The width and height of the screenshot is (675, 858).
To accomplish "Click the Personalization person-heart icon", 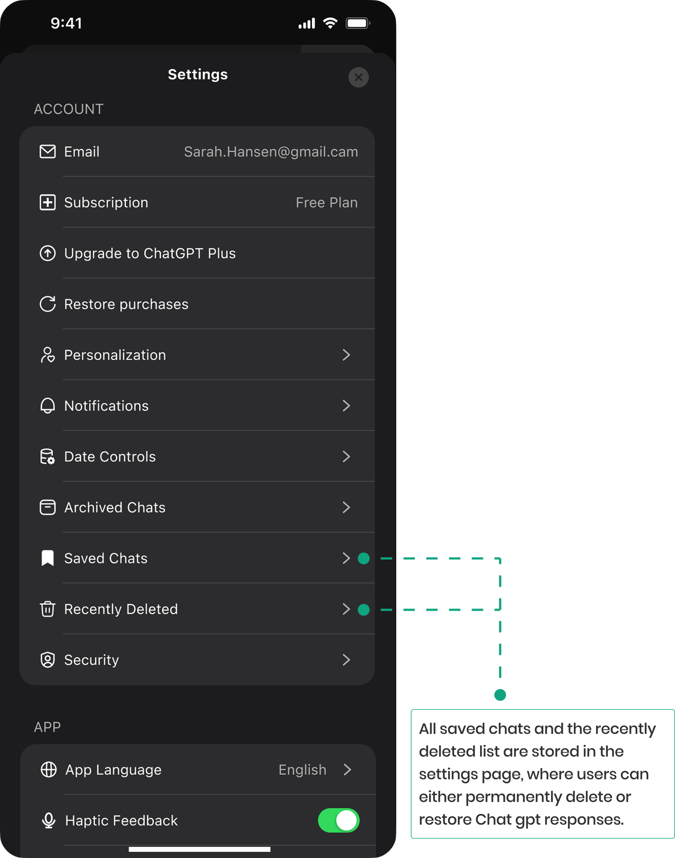I will tap(48, 355).
